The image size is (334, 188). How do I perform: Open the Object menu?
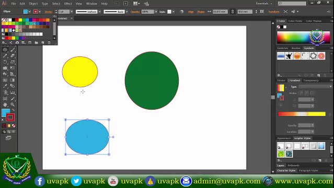[x=33, y=4]
